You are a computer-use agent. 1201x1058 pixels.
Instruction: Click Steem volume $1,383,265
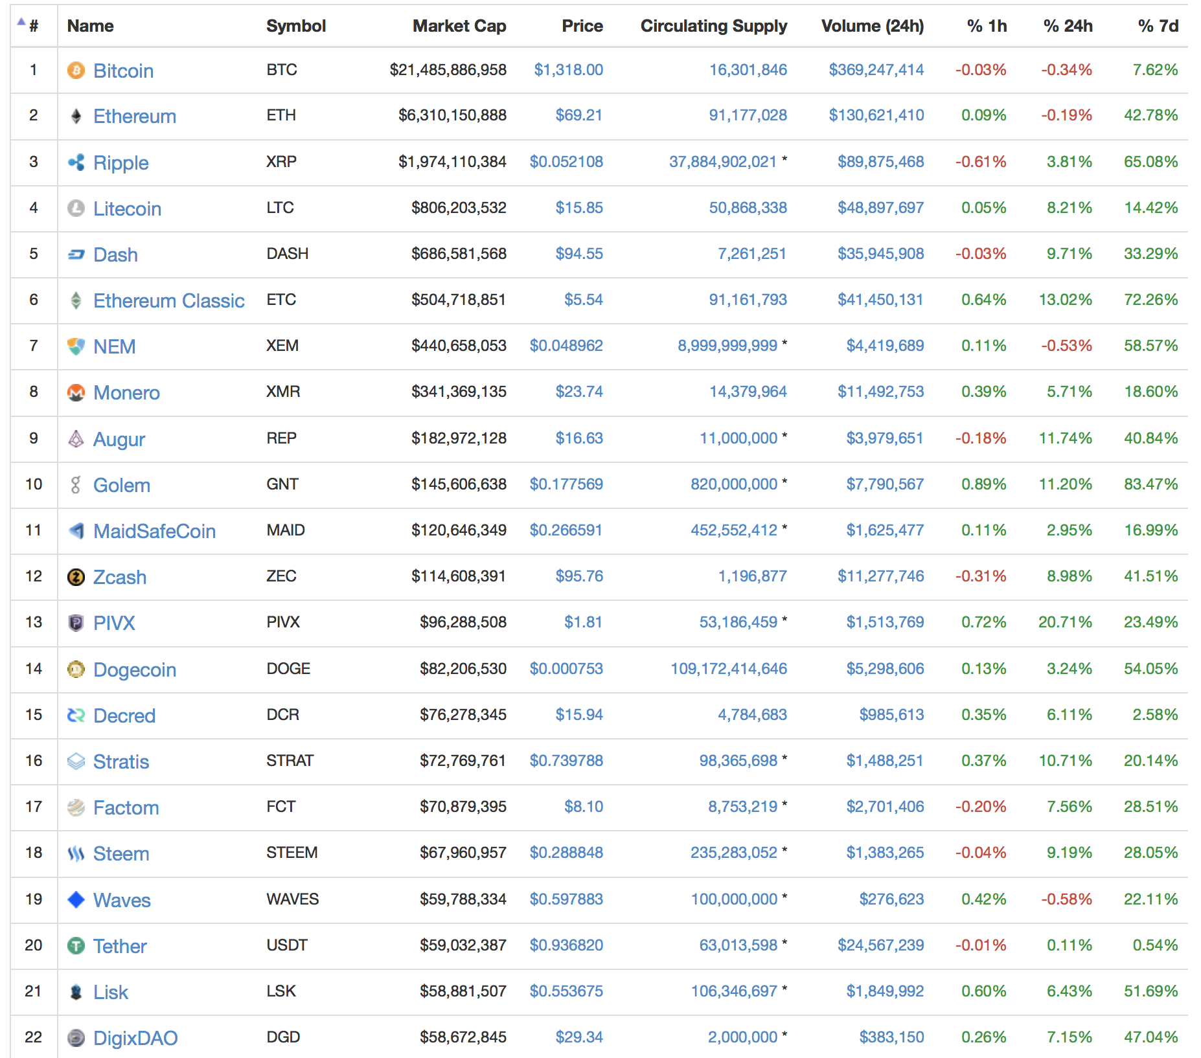tap(885, 853)
